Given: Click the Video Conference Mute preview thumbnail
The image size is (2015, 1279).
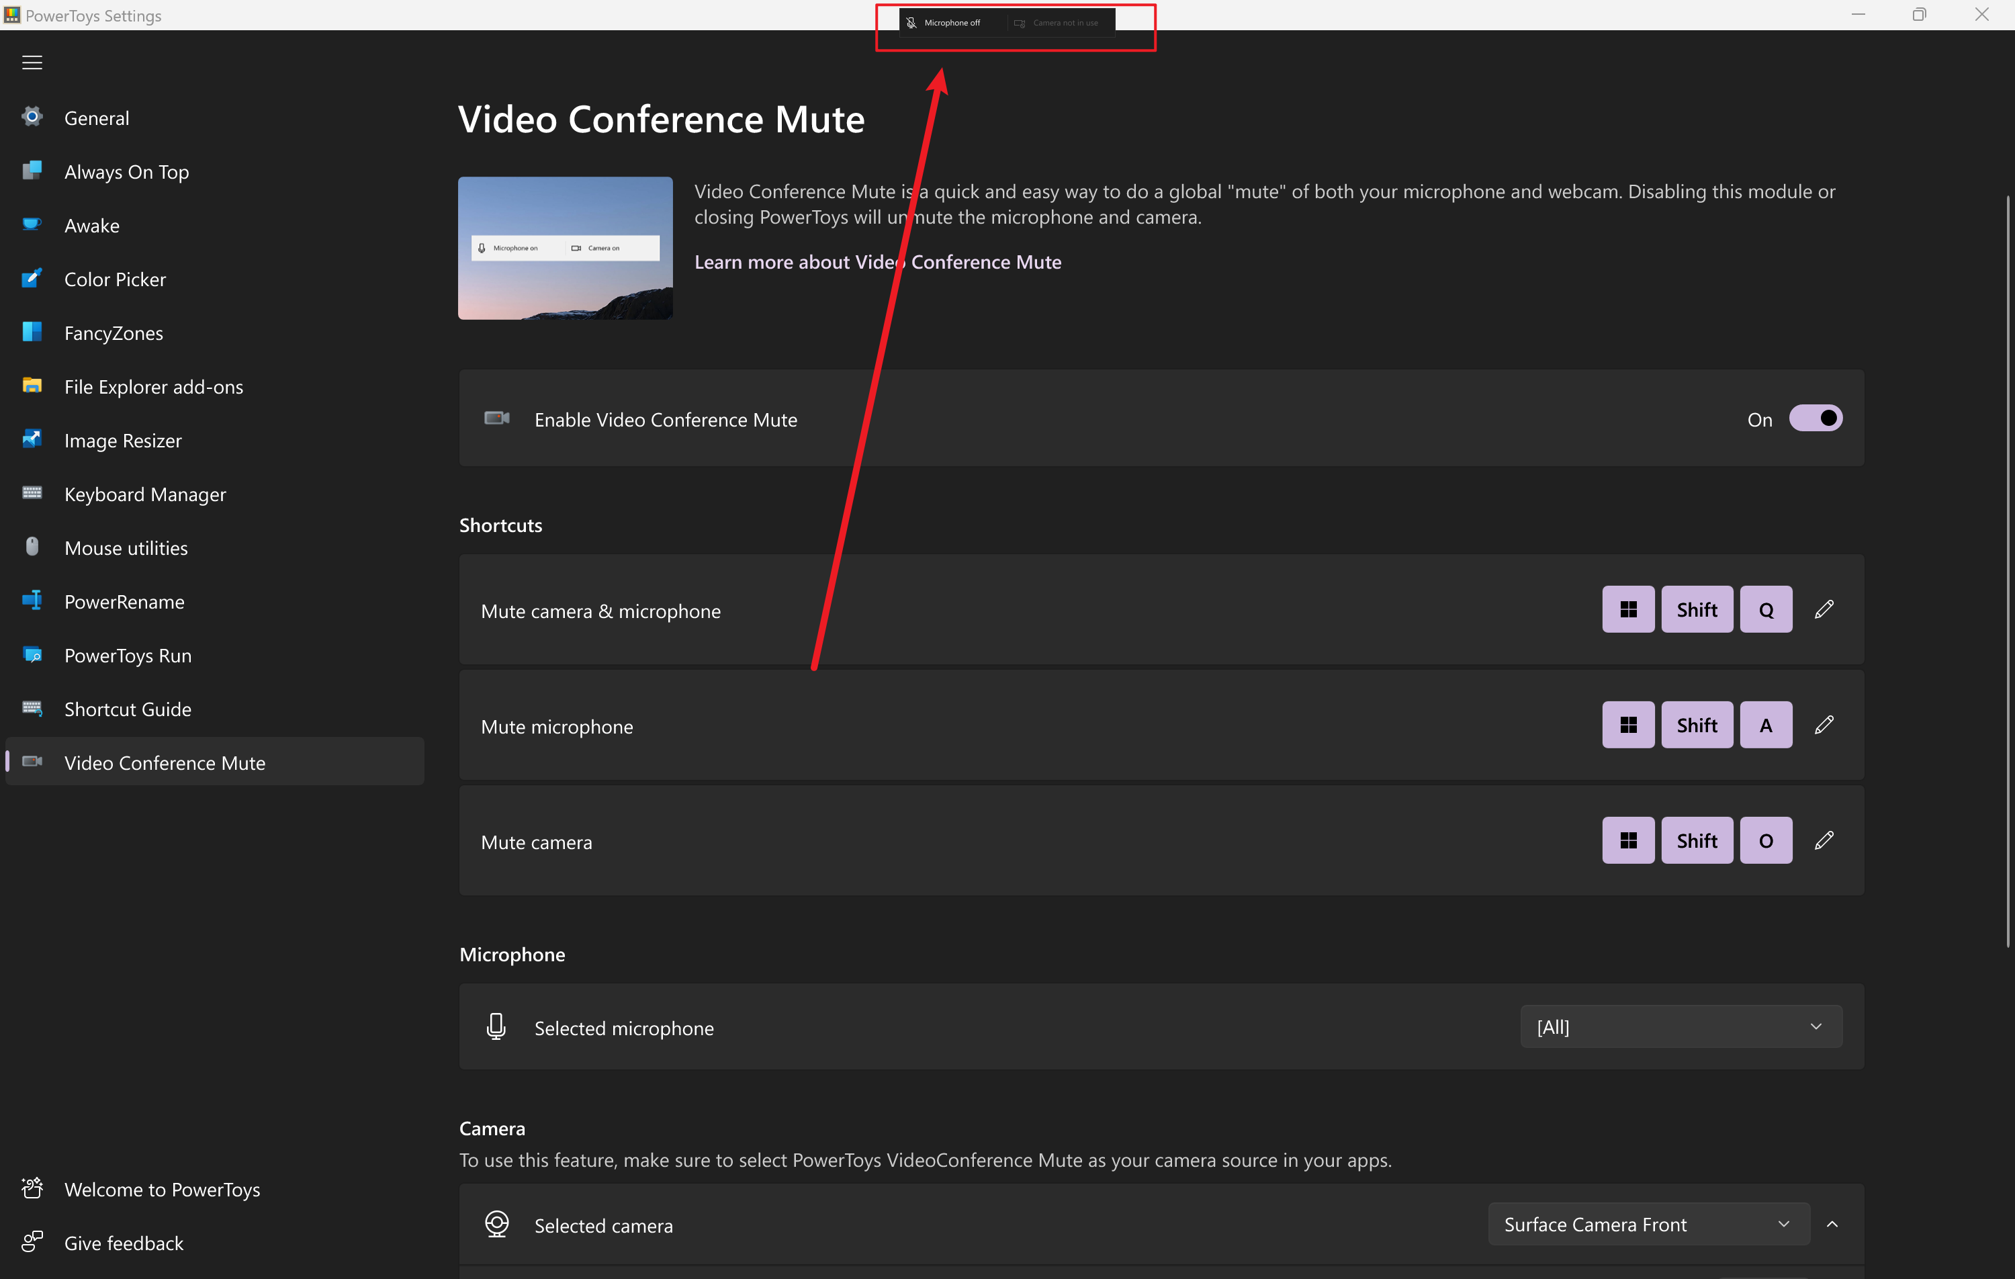Looking at the screenshot, I should pyautogui.click(x=565, y=248).
